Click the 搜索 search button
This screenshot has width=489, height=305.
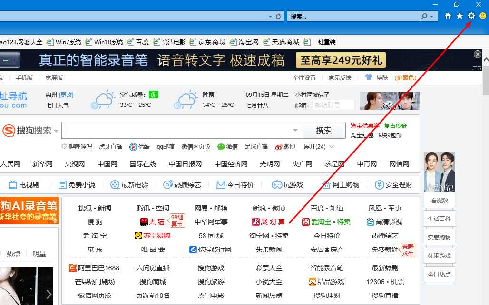pyautogui.click(x=324, y=130)
